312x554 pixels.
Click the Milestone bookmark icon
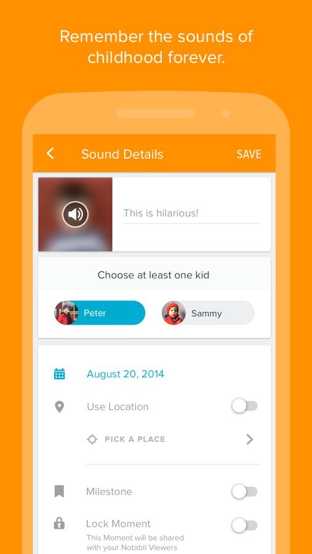[59, 491]
